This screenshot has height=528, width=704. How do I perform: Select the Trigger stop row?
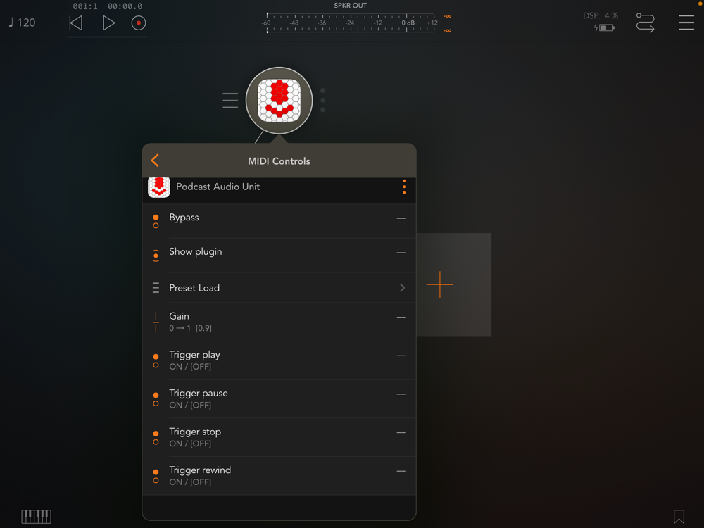pyautogui.click(x=279, y=437)
